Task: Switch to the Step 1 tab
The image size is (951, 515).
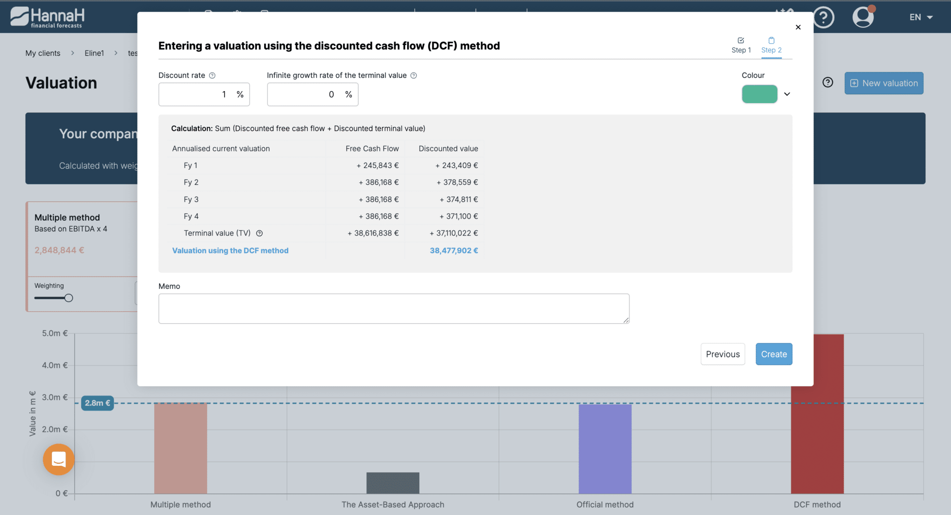Action: pyautogui.click(x=741, y=46)
